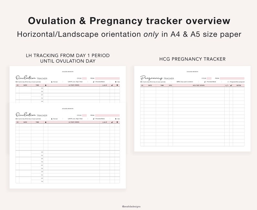
Task: Click the 'HCG TEST STRIPS' column header
Action: [x=198, y=85]
